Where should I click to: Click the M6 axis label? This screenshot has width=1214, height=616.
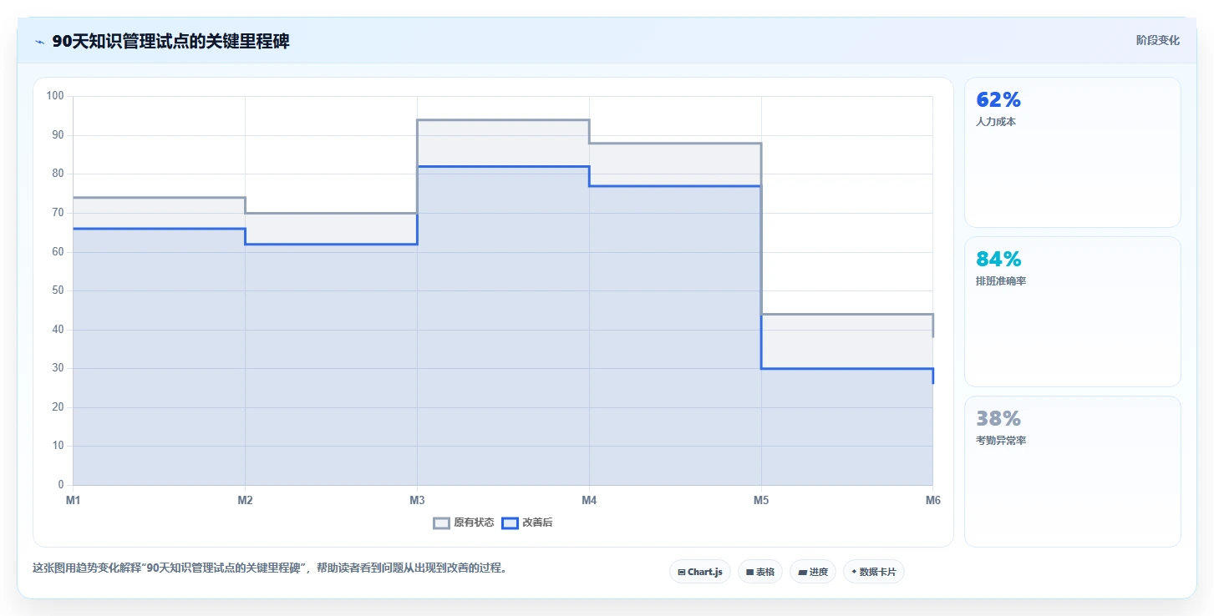pyautogui.click(x=933, y=501)
